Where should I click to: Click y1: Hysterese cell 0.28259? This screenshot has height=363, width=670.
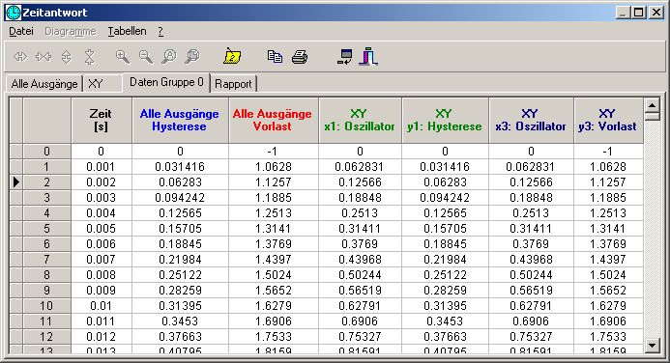445,290
